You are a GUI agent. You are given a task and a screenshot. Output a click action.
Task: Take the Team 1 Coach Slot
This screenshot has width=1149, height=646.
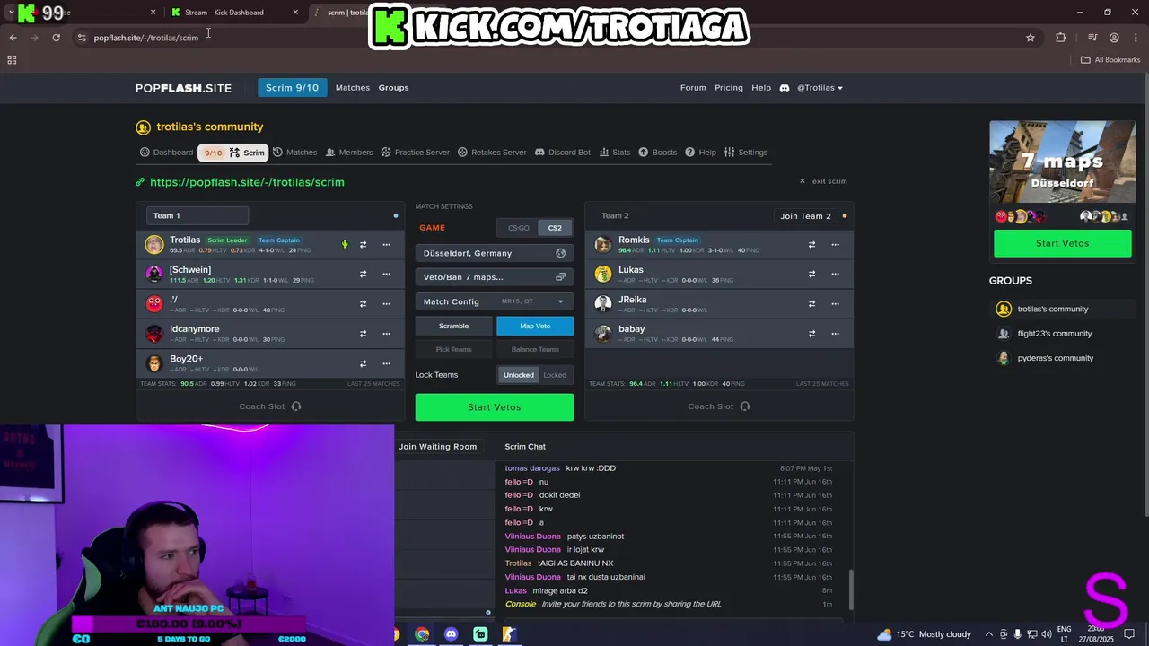(269, 406)
